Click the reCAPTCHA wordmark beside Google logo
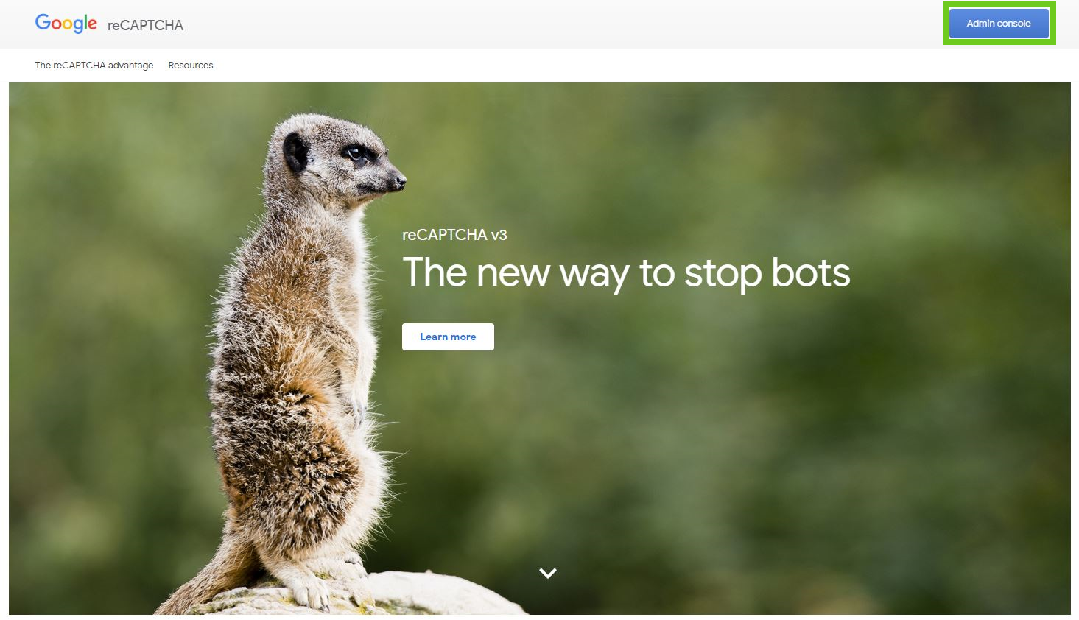The image size is (1079, 620). pos(145,25)
